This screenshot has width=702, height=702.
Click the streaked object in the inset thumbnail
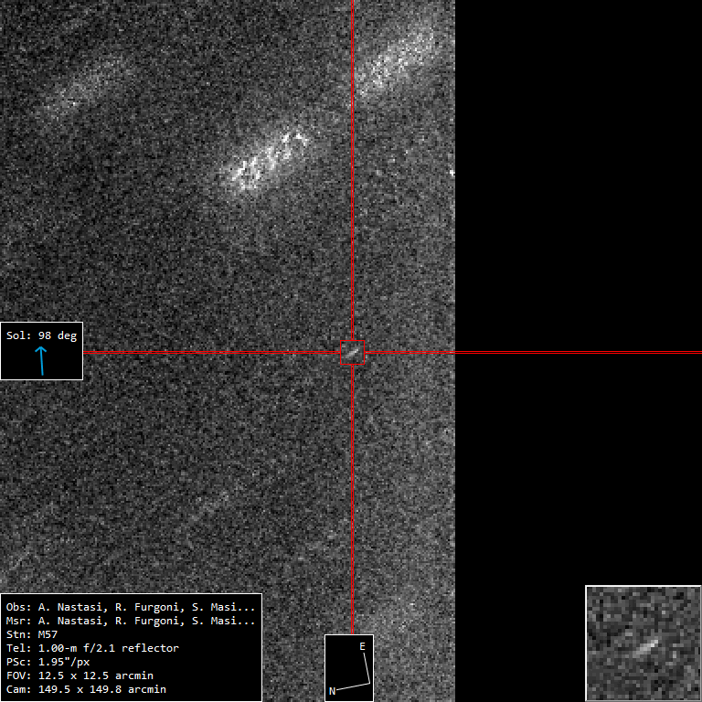point(646,647)
